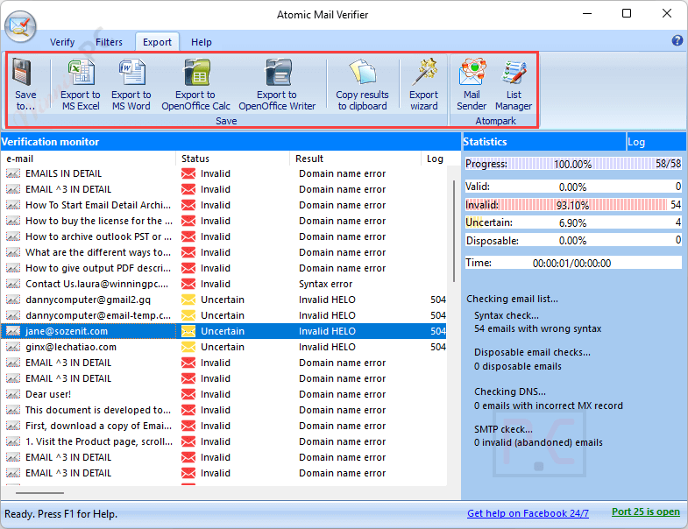Viewport: 688px width, 529px height.
Task: Click '0 emails with incorrect MX record' text
Action: 548,406
